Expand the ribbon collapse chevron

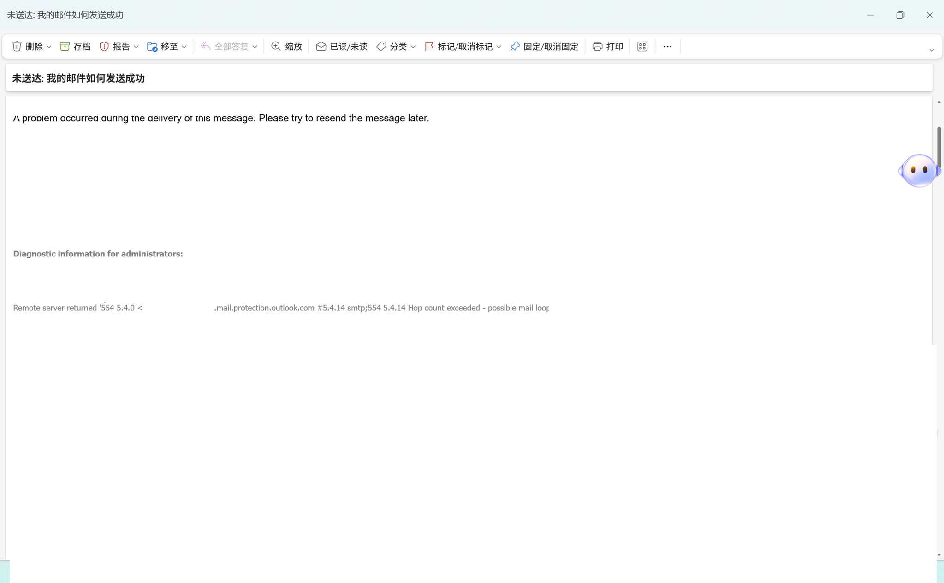pos(932,50)
